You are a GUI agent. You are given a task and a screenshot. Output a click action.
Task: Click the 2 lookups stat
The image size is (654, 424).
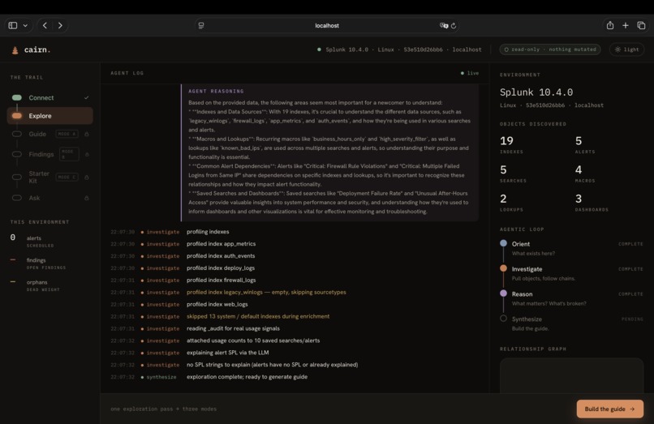[x=511, y=202]
